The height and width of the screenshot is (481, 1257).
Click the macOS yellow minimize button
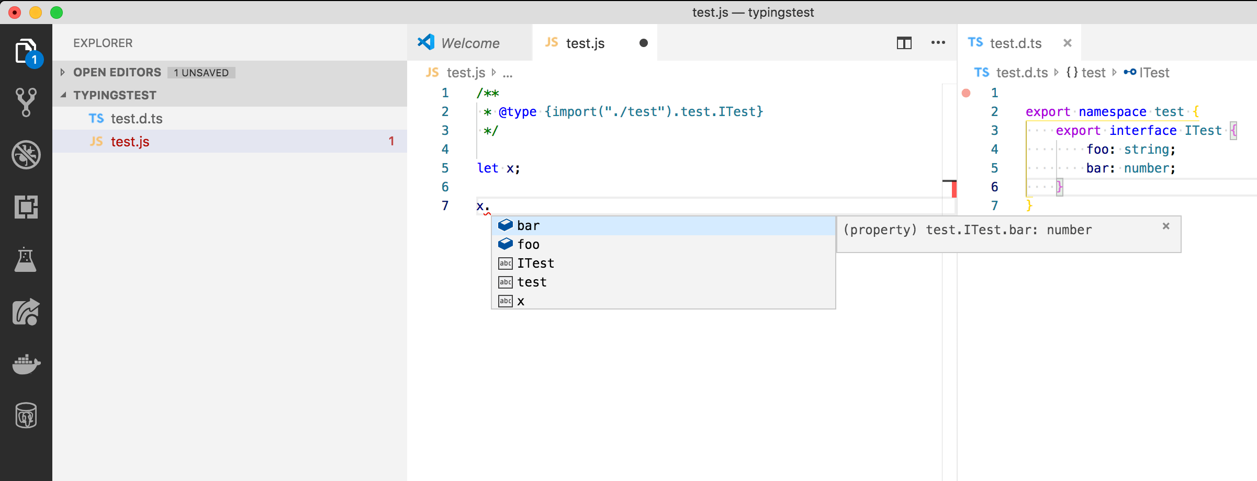(36, 12)
